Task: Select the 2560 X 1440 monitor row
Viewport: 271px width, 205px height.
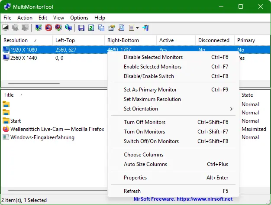Action: point(24,58)
